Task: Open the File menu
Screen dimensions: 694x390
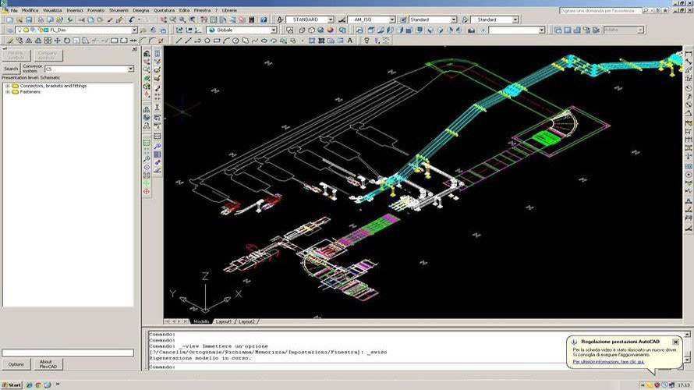Action: point(14,10)
